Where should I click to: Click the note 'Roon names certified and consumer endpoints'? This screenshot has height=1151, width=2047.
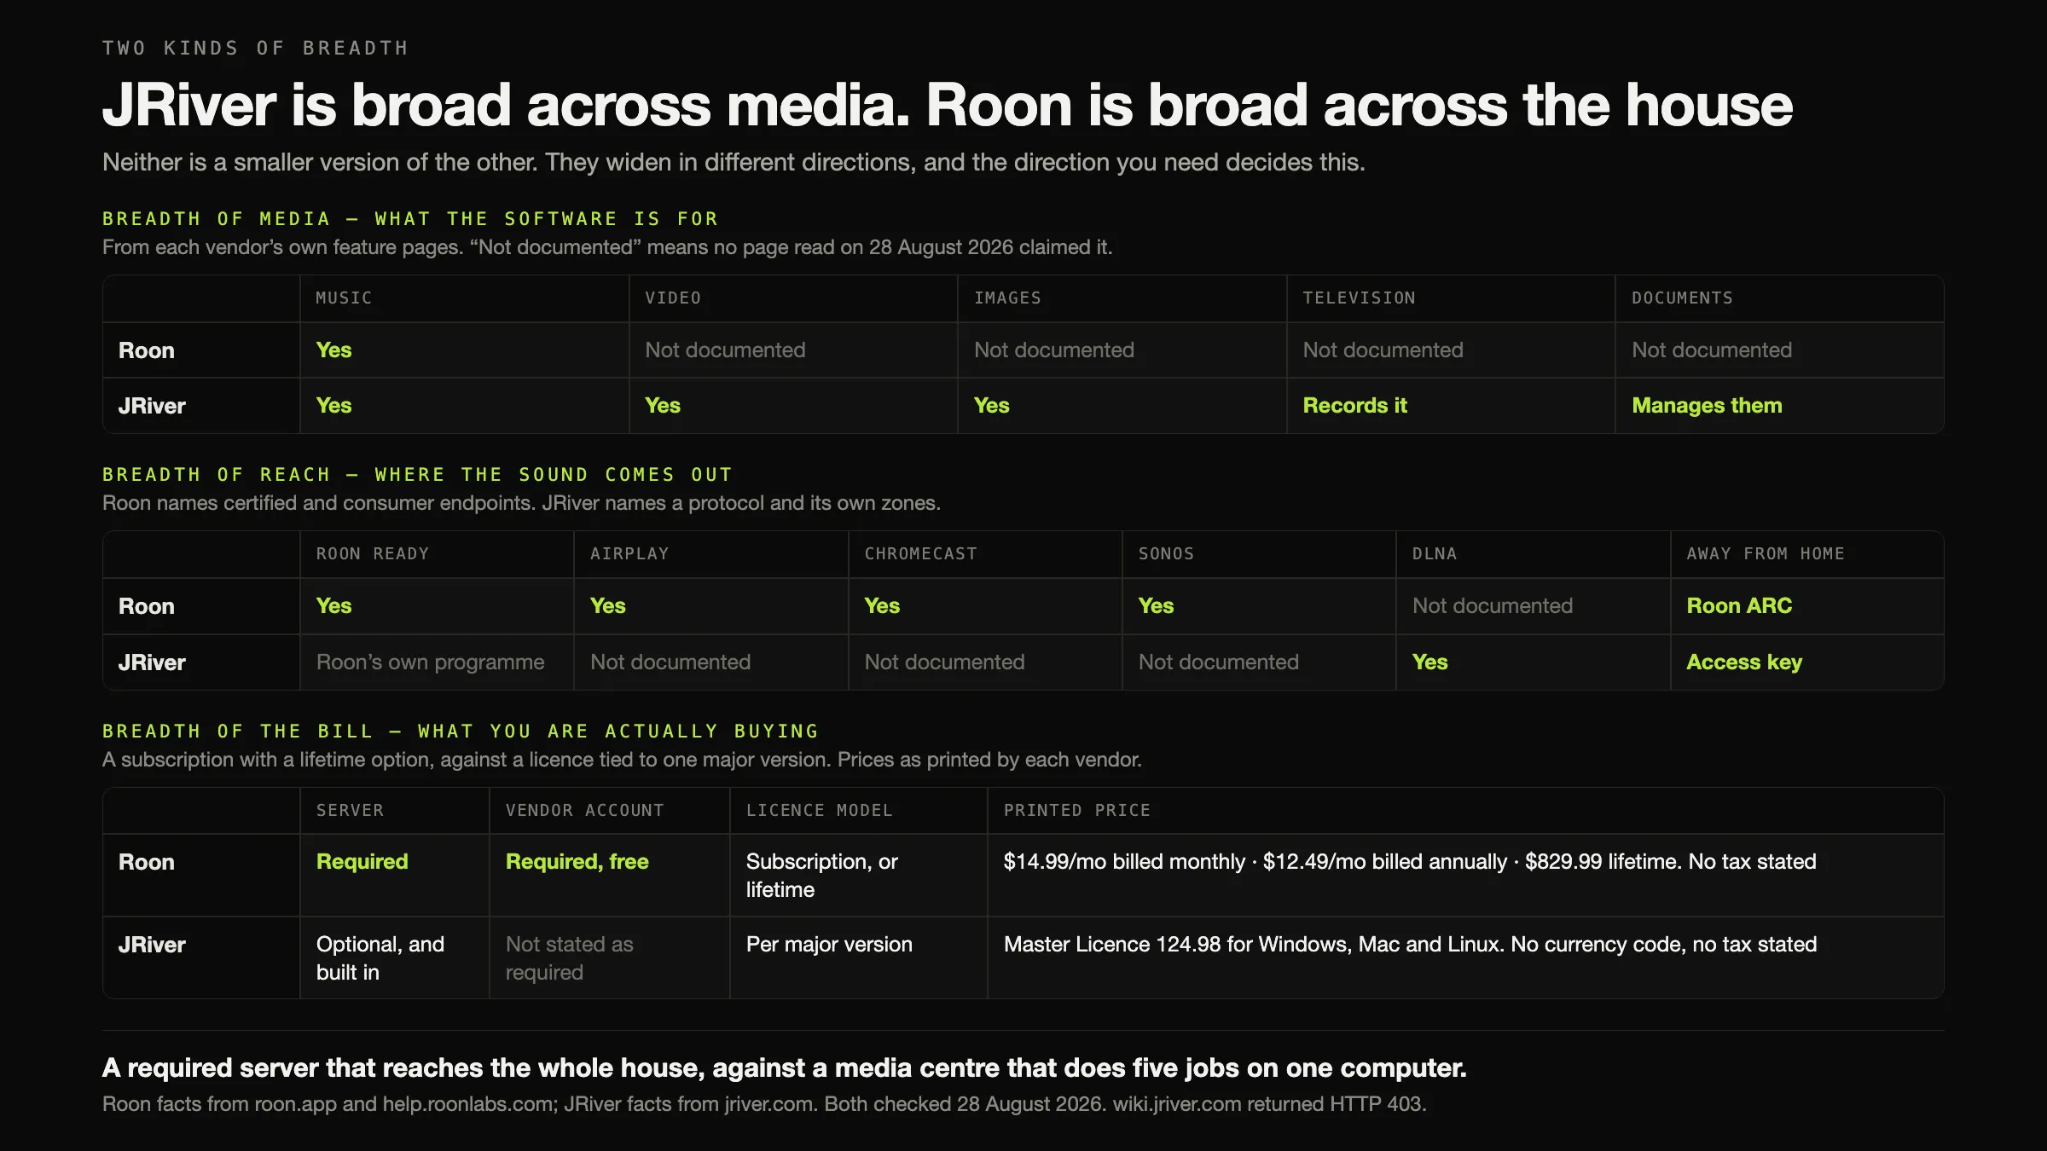(521, 503)
